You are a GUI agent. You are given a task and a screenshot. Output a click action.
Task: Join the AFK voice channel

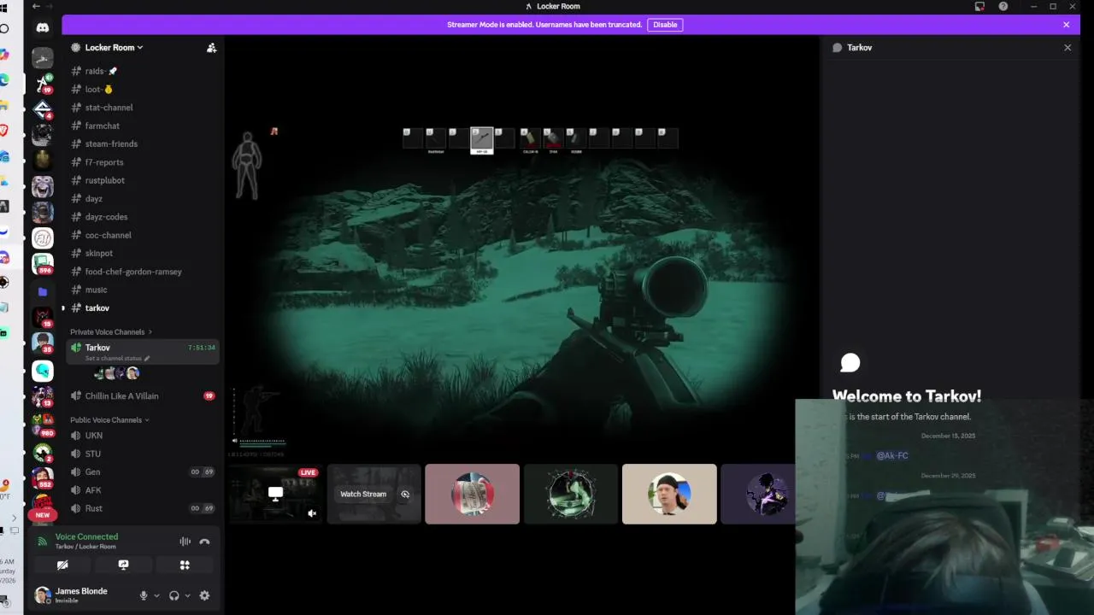point(143,490)
